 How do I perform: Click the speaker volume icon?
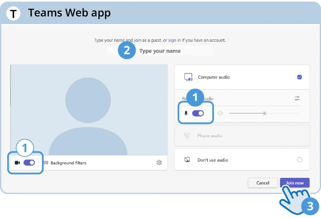(220, 113)
